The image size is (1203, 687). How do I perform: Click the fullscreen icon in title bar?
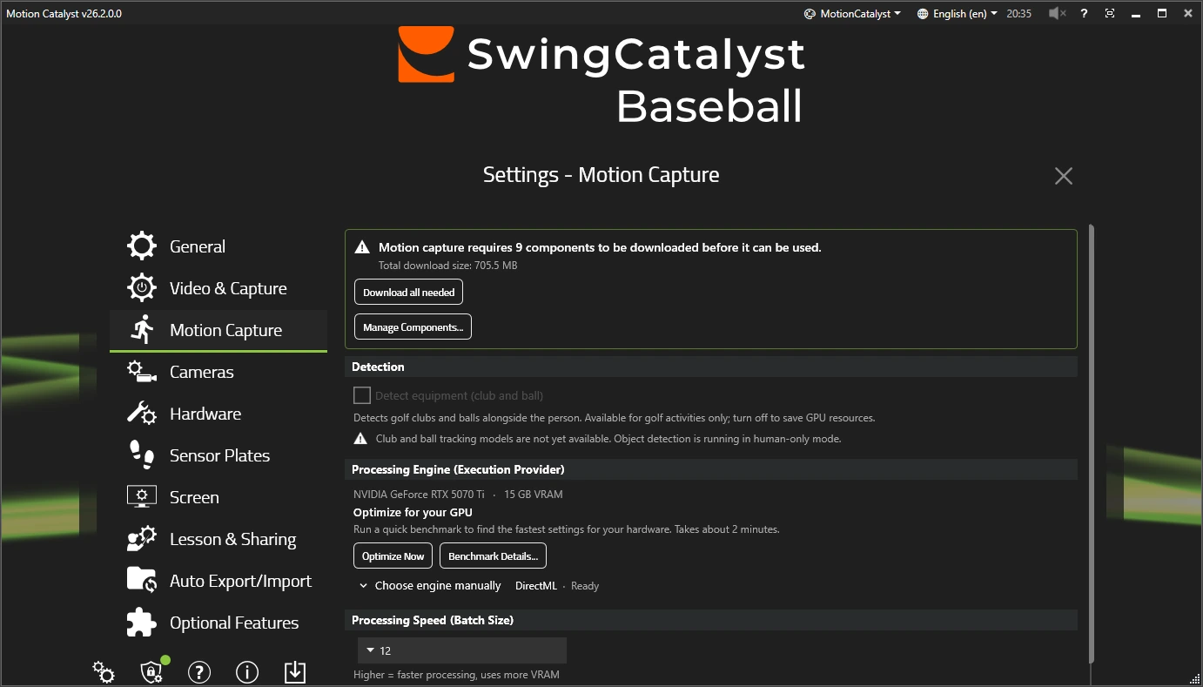1110,13
